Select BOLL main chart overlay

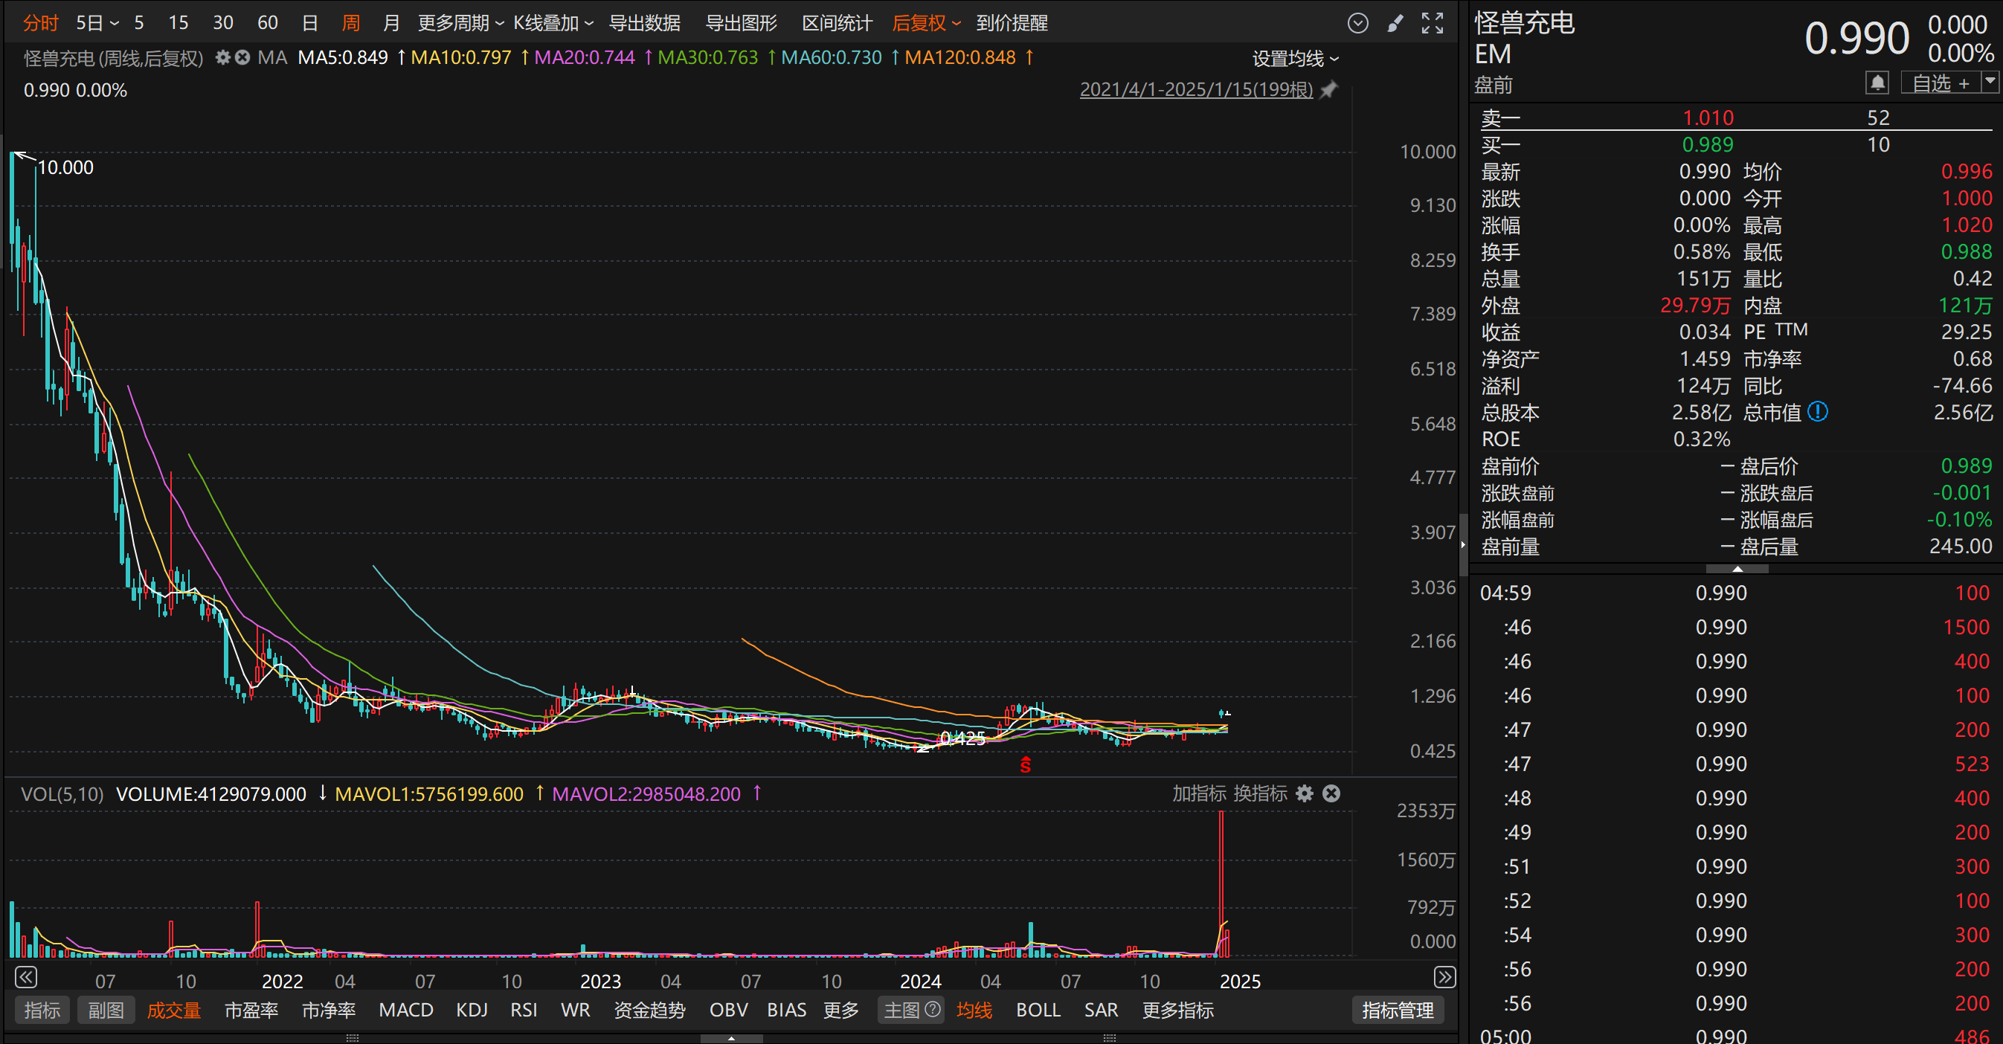coord(1038,1009)
